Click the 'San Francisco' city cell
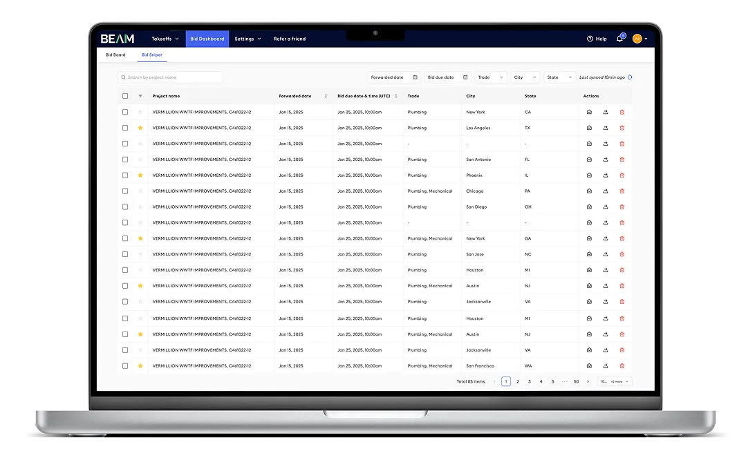Image resolution: width=746 pixels, height=460 pixels. tap(480, 366)
